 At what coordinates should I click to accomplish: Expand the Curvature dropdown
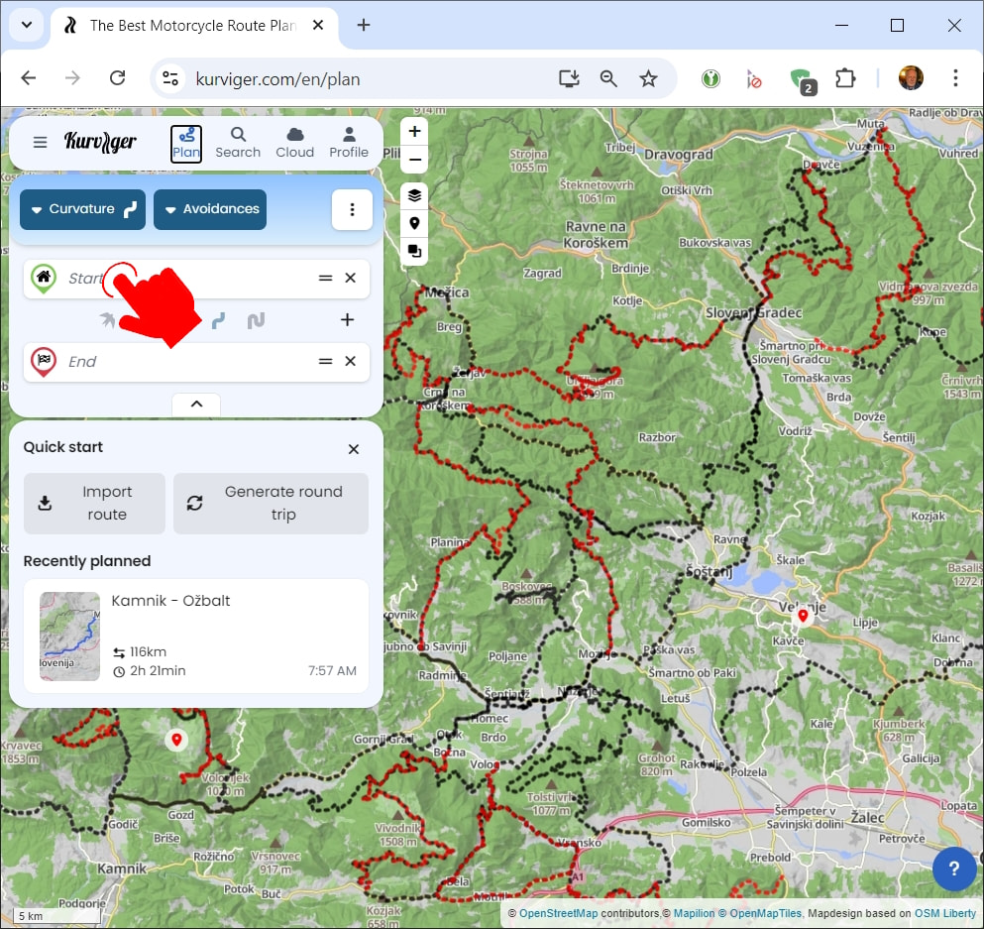[83, 209]
